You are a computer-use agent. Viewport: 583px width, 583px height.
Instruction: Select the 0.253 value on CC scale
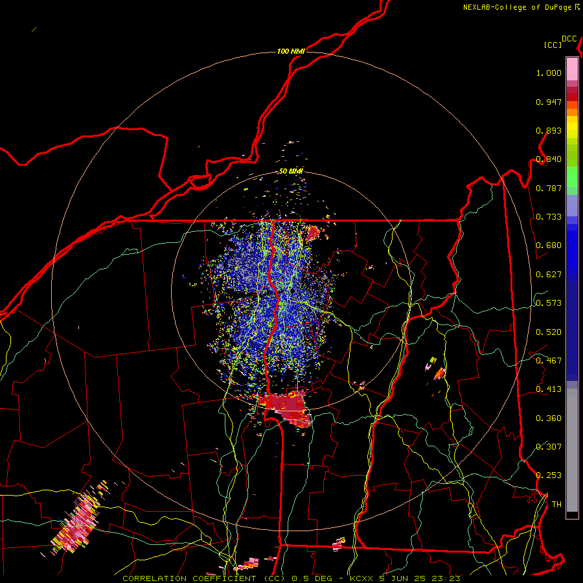[x=549, y=475]
